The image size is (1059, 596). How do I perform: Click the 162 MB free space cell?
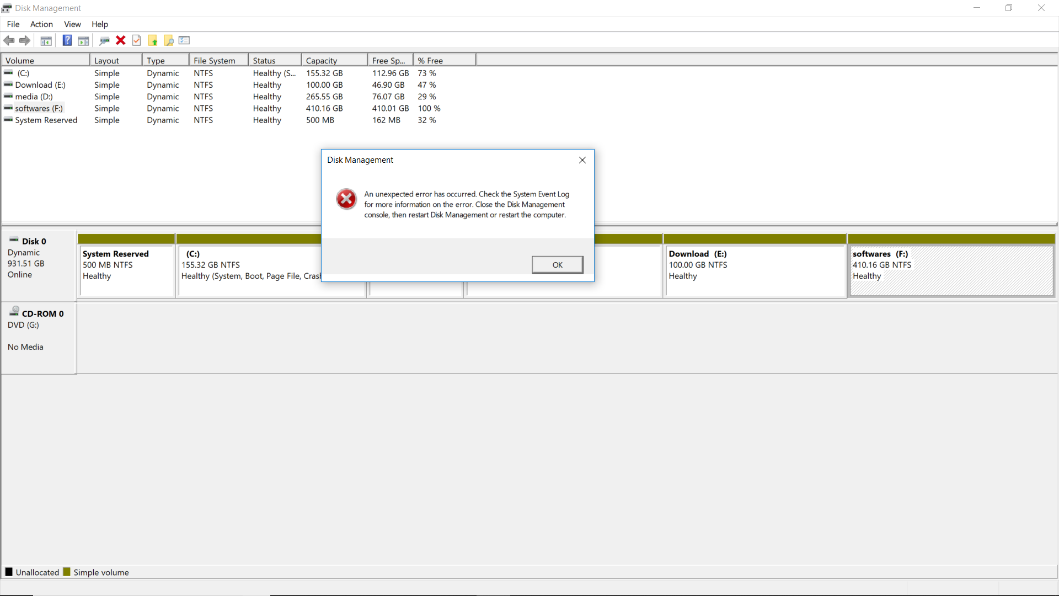pos(386,120)
